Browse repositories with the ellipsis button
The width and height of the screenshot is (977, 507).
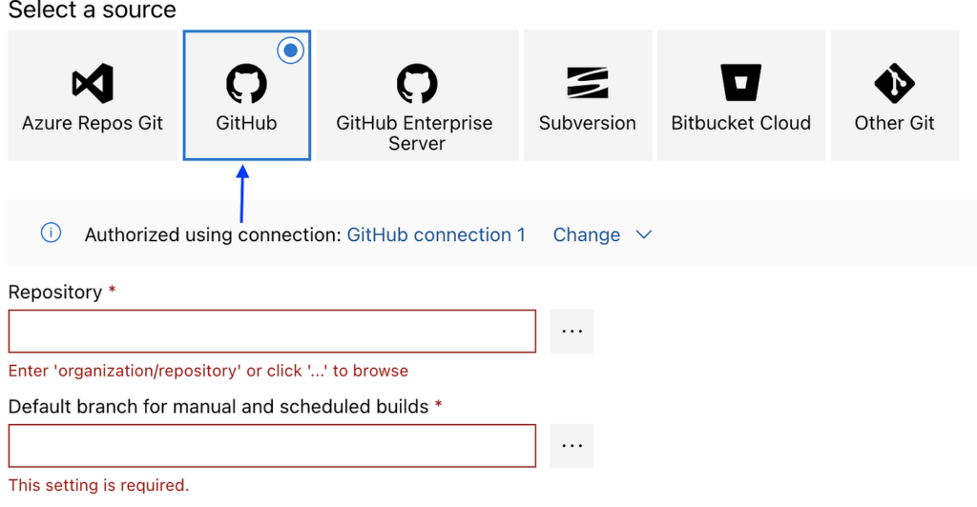[572, 331]
